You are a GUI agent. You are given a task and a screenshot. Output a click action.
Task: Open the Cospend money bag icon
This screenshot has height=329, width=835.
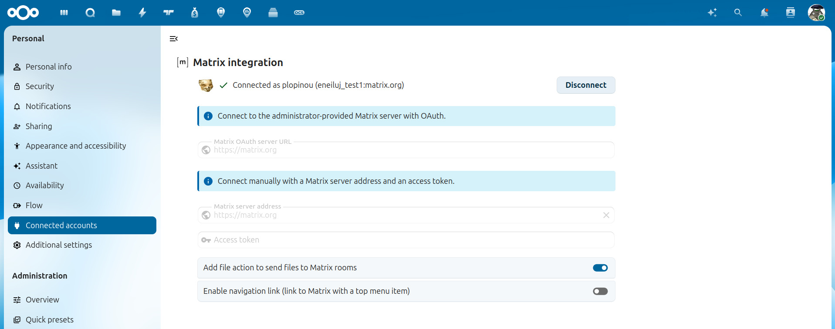point(195,13)
